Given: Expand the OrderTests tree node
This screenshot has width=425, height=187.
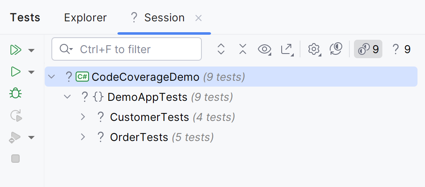Looking at the screenshot, I should 83,137.
